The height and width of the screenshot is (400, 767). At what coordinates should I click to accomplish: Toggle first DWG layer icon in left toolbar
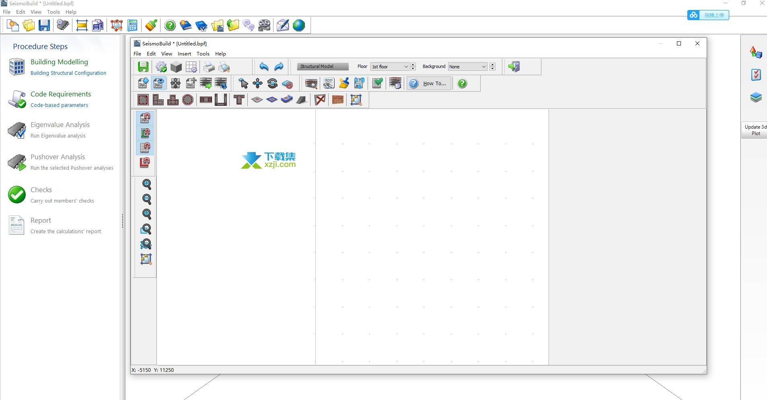(145, 118)
